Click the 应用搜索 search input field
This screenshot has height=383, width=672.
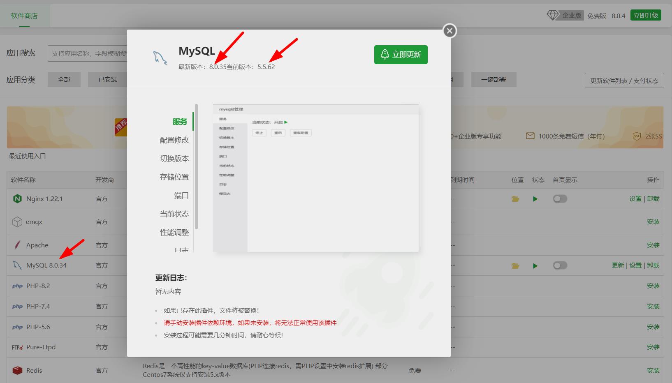pos(88,53)
